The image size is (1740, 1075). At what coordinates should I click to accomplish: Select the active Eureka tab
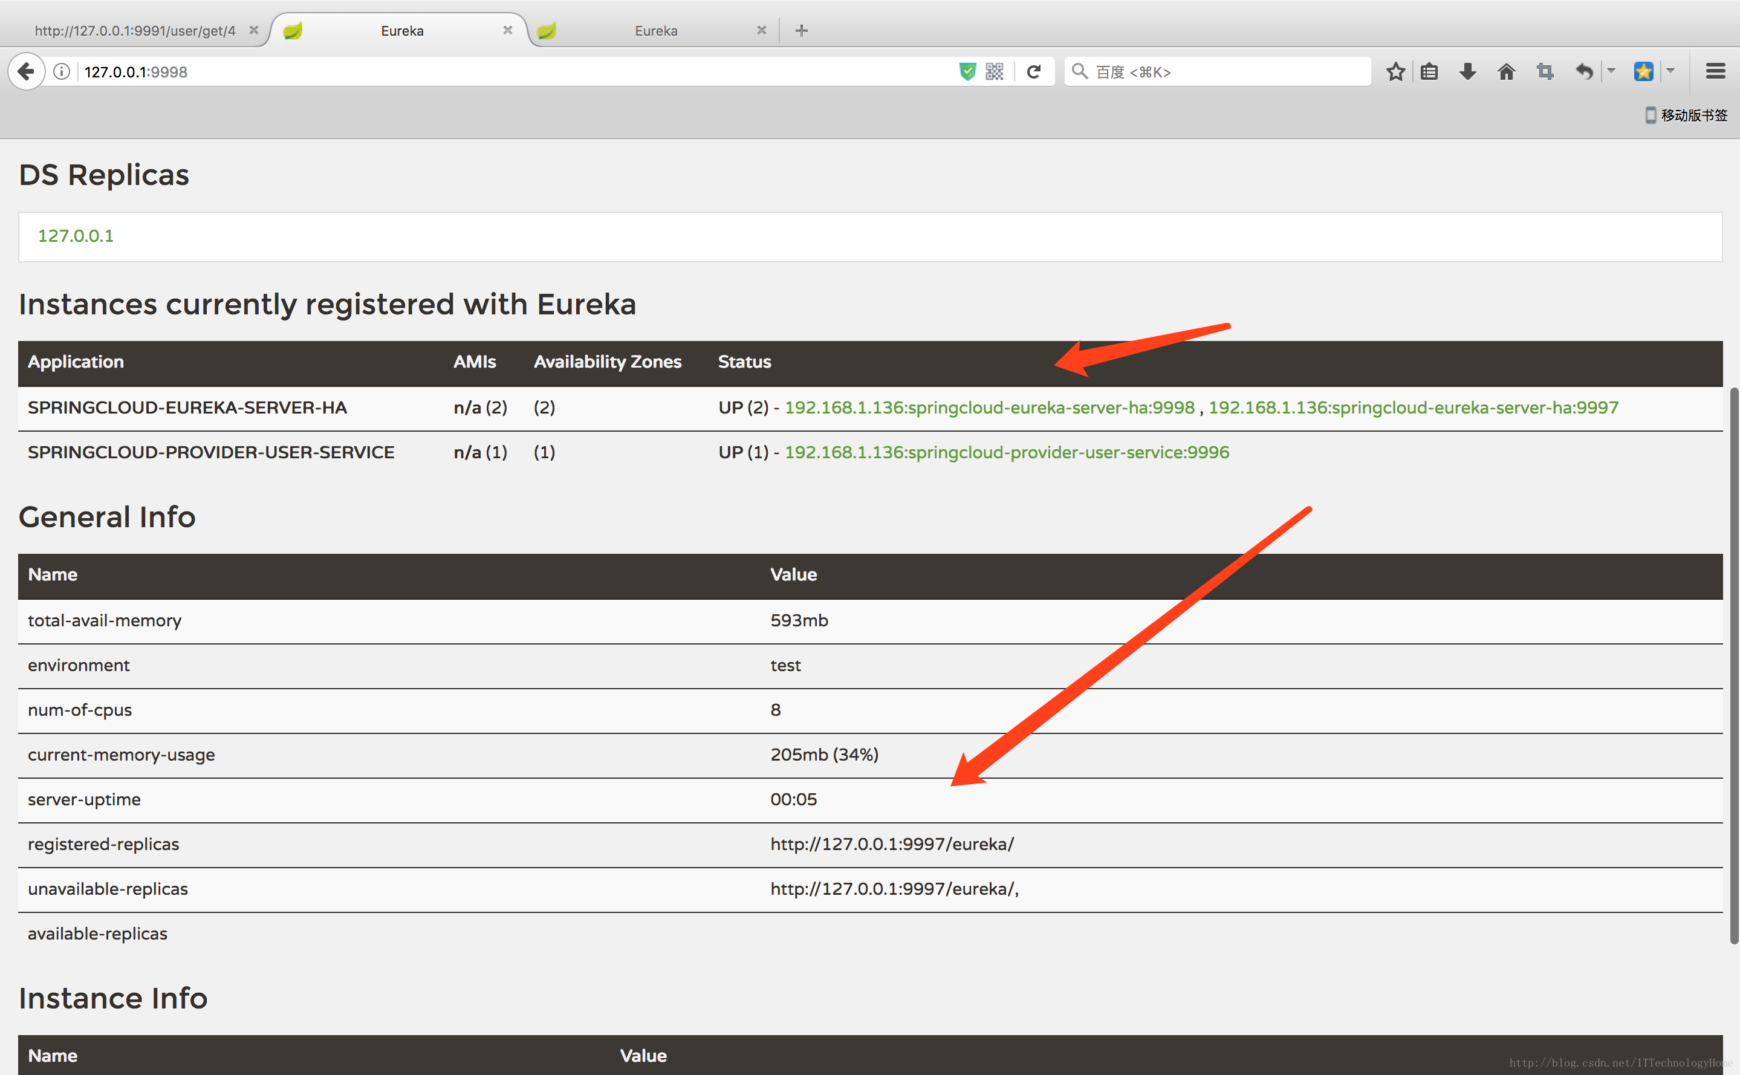click(401, 31)
